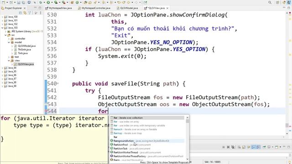Collapse the Java_103 project

[2, 28]
